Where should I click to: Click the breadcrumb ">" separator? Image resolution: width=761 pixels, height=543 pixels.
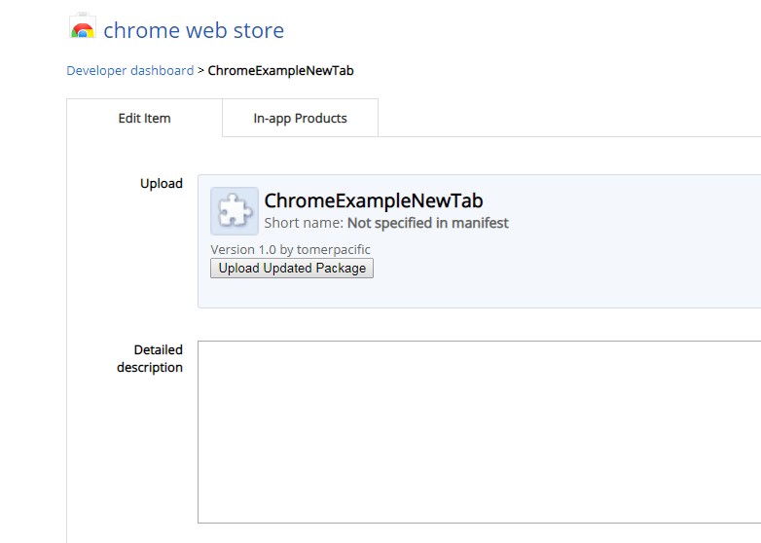(201, 70)
